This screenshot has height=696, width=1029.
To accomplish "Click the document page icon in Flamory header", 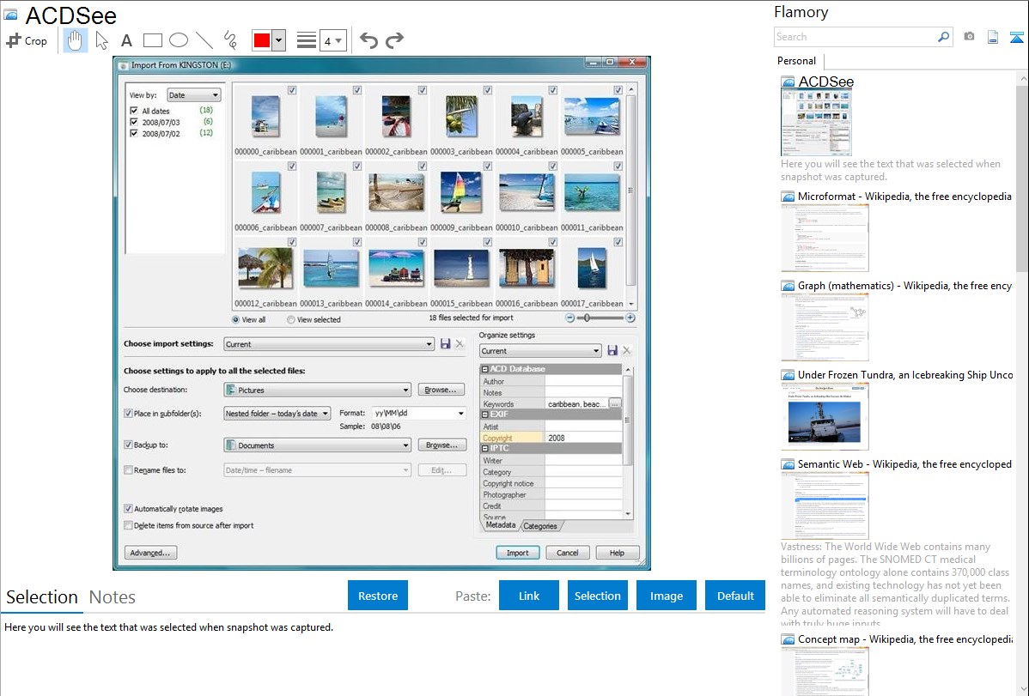I will point(993,37).
